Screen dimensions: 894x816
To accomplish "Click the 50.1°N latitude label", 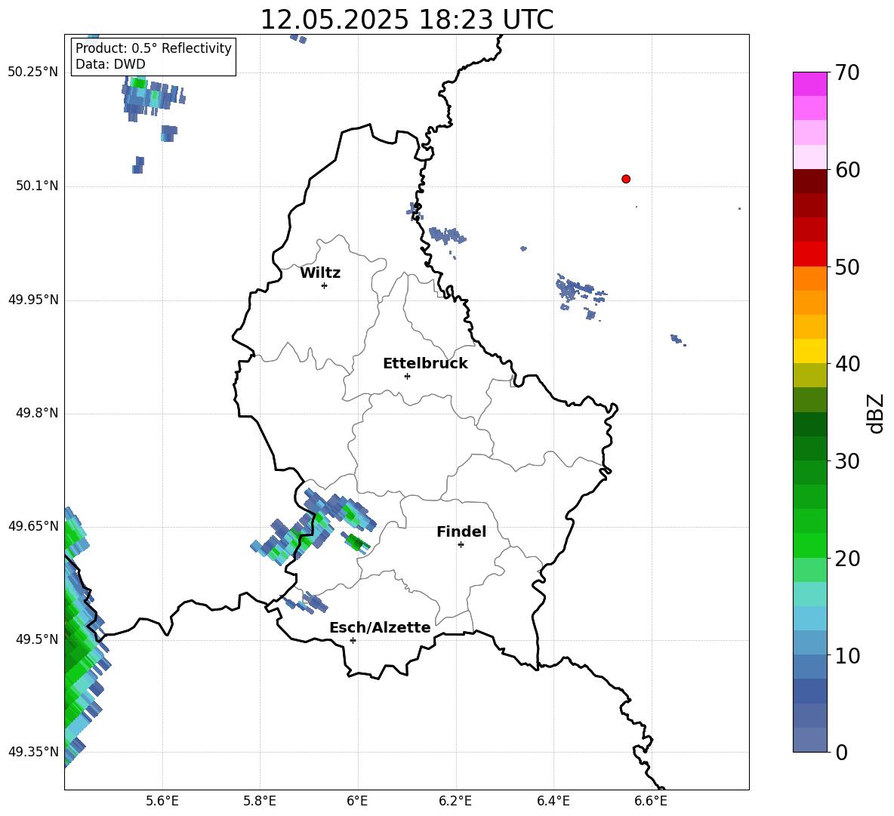I will [x=37, y=186].
